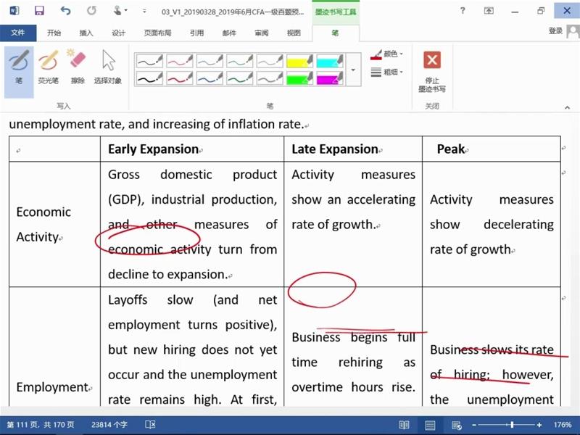
Task: Click the word count 23814 个字
Action: point(109,425)
